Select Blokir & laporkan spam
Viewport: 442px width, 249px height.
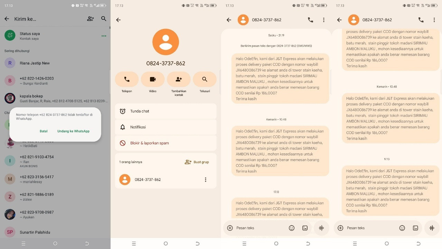[166, 143]
